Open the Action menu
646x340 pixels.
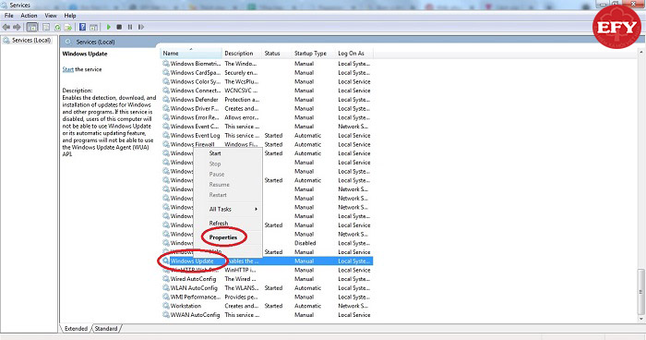pos(29,16)
